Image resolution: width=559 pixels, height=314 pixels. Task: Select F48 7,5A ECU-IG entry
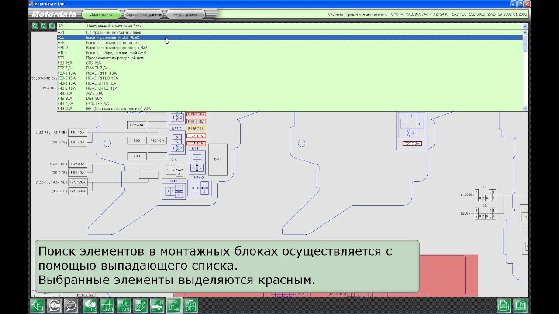point(290,103)
